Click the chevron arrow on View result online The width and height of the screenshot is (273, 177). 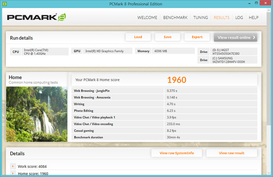coord(254,37)
